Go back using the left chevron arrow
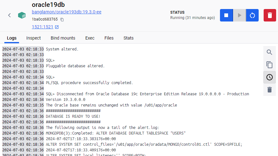 tap(9, 15)
